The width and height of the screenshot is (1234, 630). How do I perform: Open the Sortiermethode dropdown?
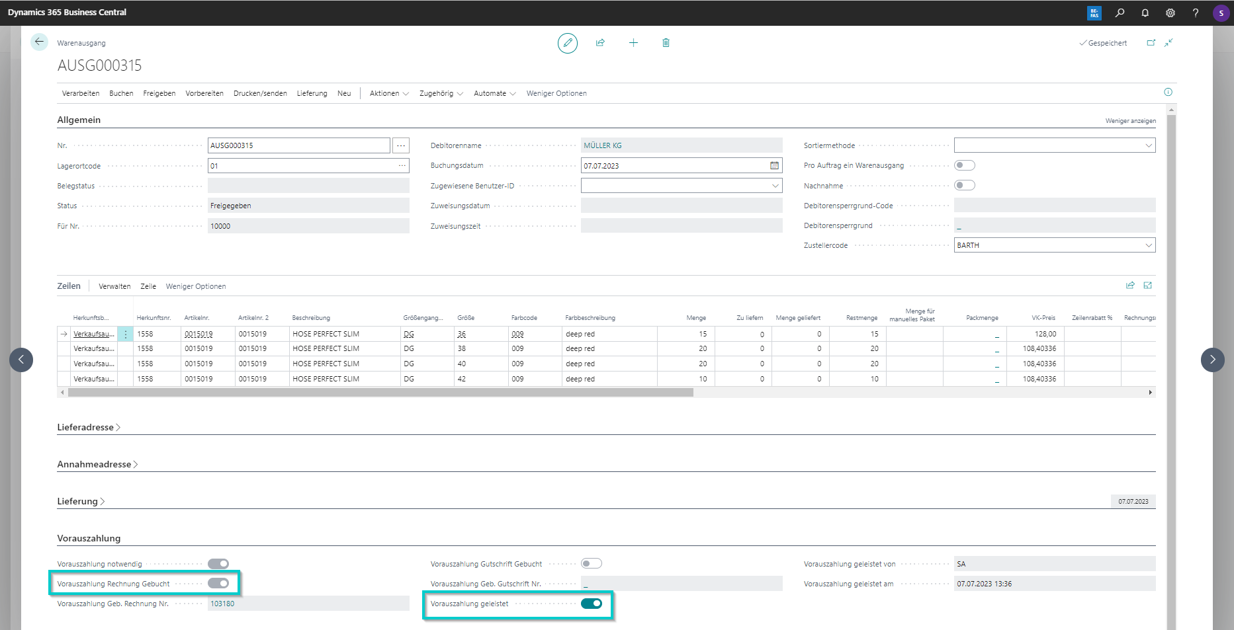(x=1148, y=145)
